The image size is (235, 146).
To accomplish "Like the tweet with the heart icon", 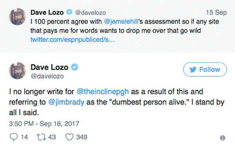I will click(x=69, y=137).
